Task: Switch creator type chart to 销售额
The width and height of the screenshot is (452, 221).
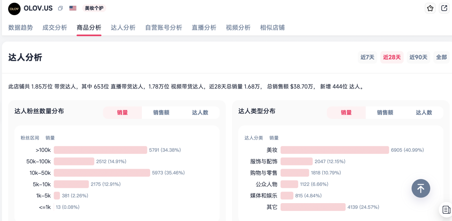Action: click(385, 112)
